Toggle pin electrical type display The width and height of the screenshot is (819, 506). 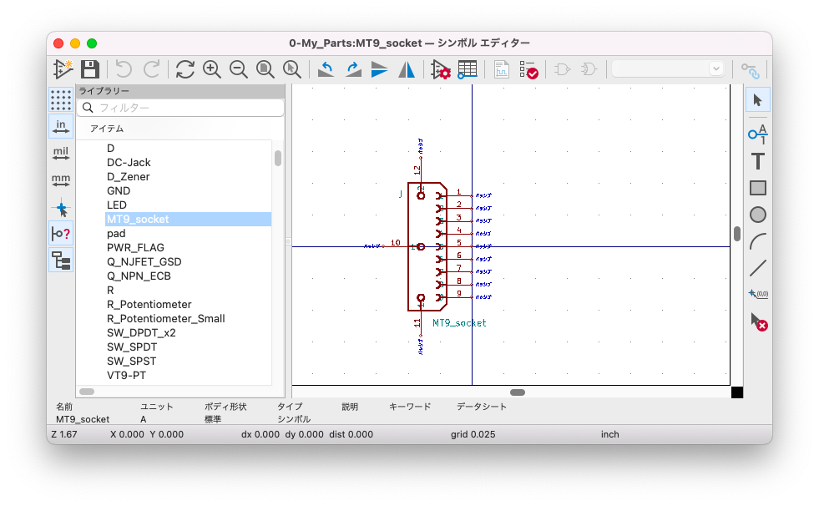tap(61, 234)
